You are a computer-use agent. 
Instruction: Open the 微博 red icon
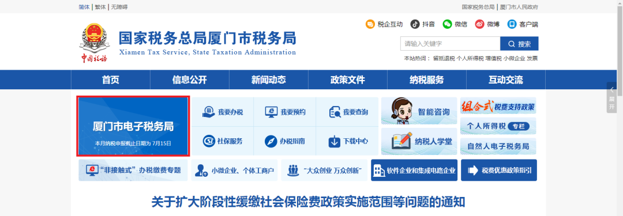(480, 24)
